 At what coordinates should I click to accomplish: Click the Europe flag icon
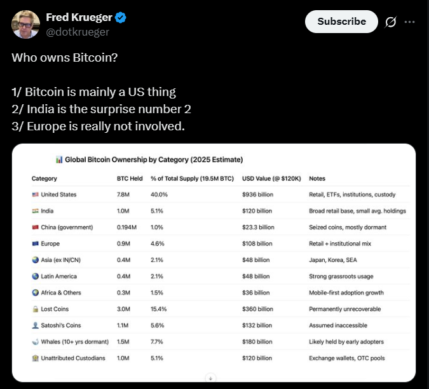pyautogui.click(x=36, y=243)
